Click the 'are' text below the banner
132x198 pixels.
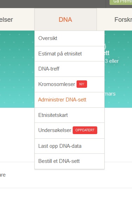(x=3, y=175)
